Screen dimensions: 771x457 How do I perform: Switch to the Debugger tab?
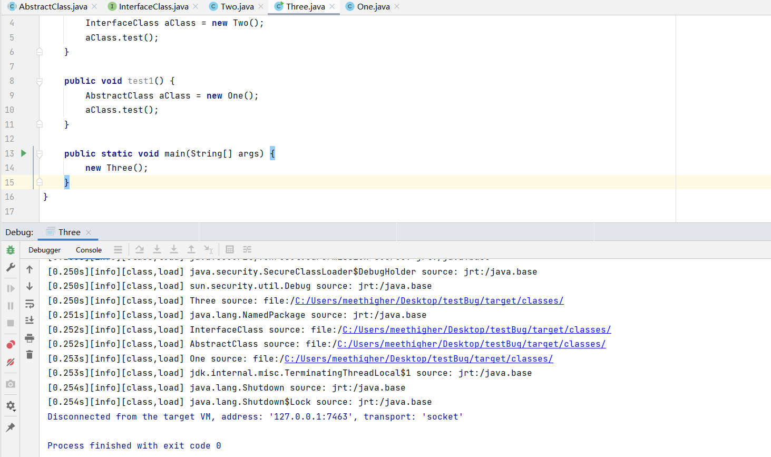(x=44, y=250)
